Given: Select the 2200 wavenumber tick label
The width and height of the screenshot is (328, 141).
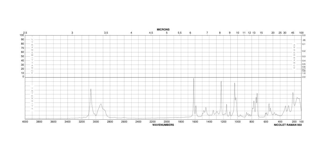Looking at the screenshot, I should click(x=152, y=122).
